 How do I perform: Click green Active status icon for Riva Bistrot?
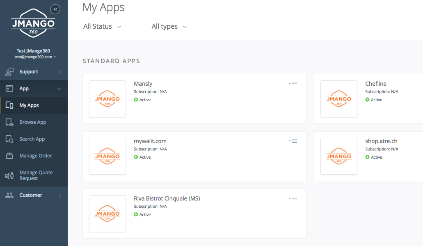(x=136, y=214)
